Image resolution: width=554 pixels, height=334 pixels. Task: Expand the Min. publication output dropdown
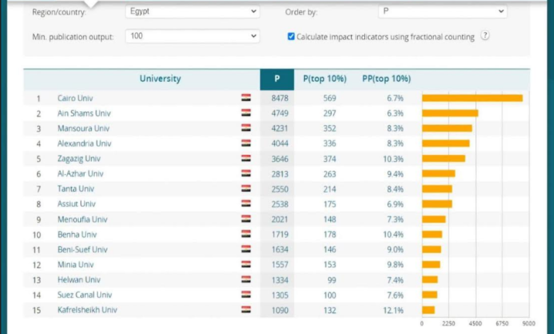pyautogui.click(x=192, y=36)
